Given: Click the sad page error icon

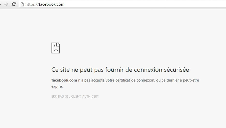Looking at the screenshot, I should pos(56,48).
